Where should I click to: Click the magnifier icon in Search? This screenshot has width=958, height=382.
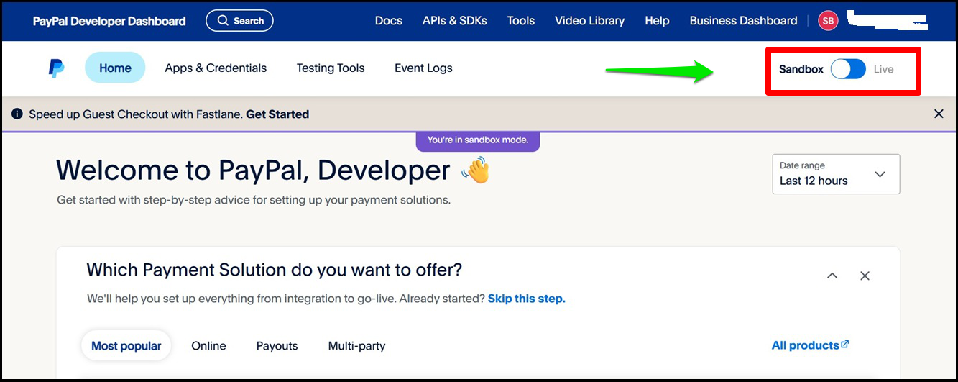coord(223,21)
